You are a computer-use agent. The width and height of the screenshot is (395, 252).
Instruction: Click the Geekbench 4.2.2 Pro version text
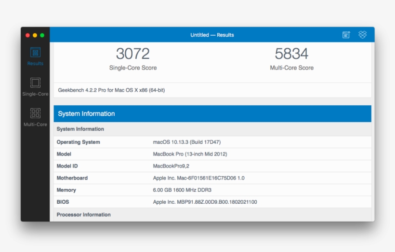[111, 90]
